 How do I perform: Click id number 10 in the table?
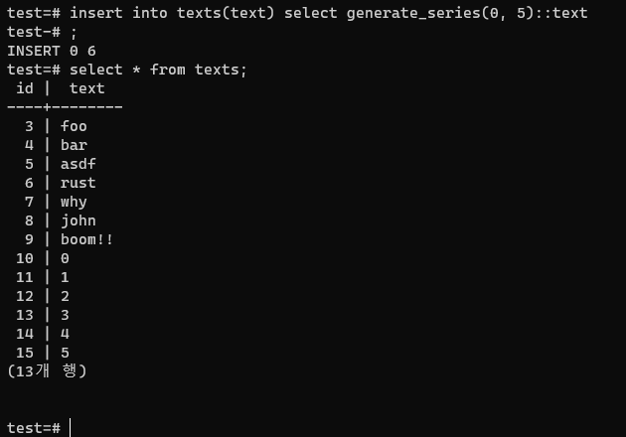click(25, 258)
